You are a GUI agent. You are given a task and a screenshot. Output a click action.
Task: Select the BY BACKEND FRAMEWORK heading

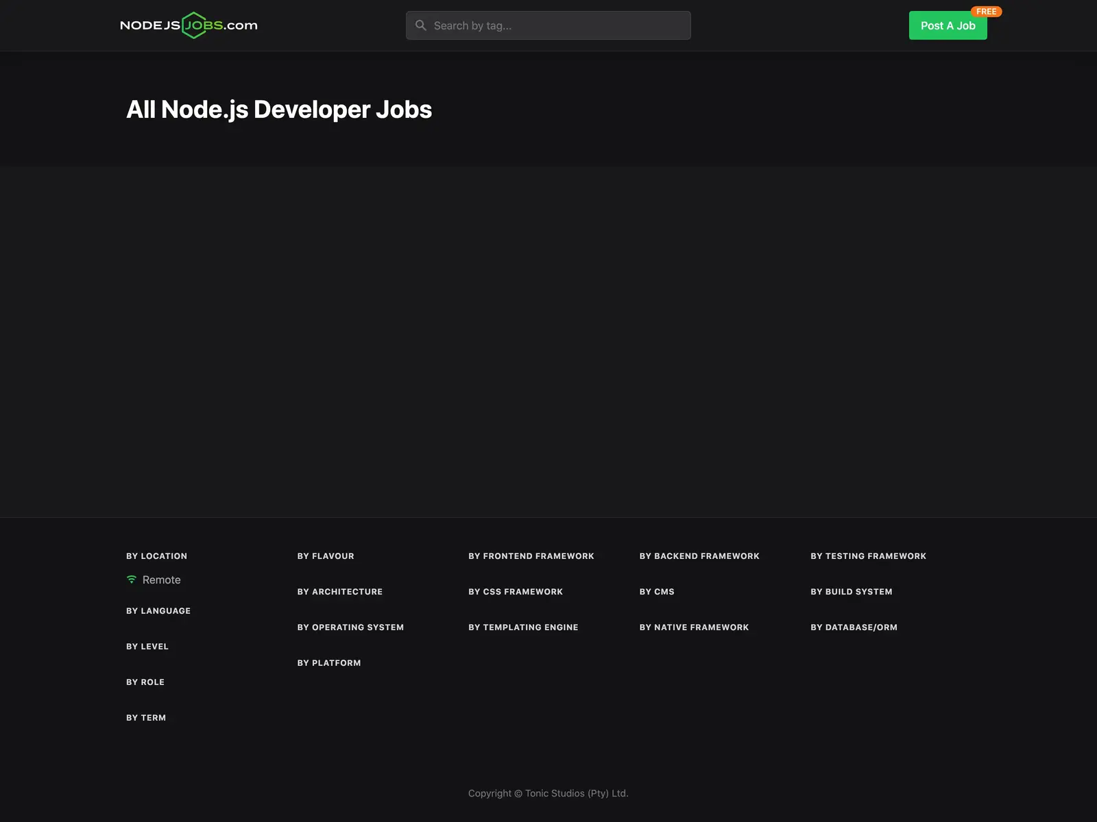pos(699,556)
